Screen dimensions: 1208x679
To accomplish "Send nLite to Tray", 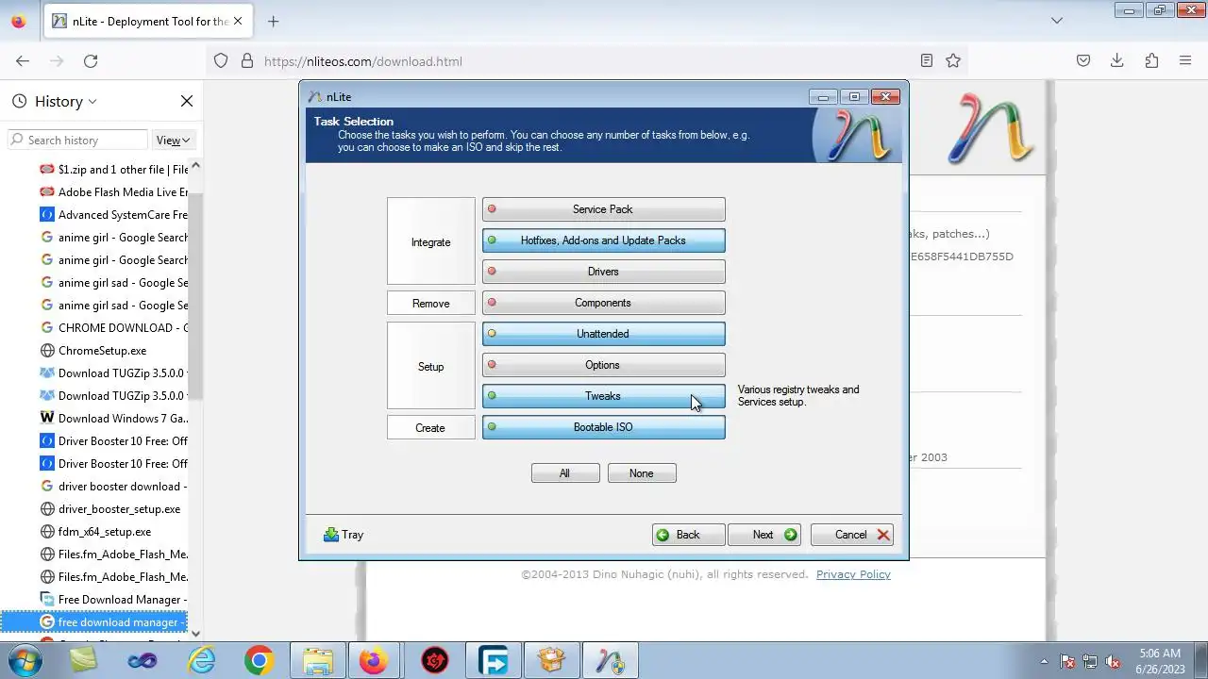I will point(344,535).
